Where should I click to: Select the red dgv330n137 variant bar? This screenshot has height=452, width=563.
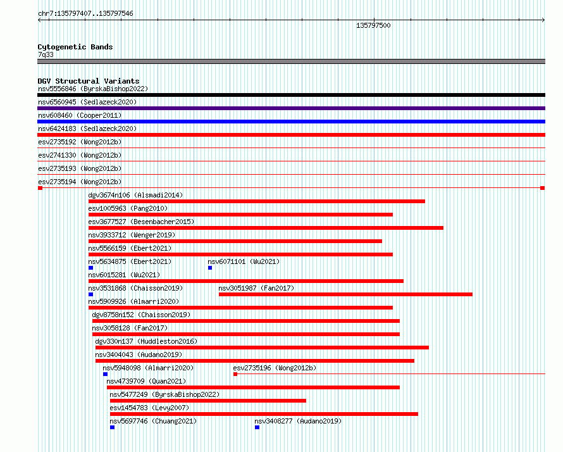point(262,348)
